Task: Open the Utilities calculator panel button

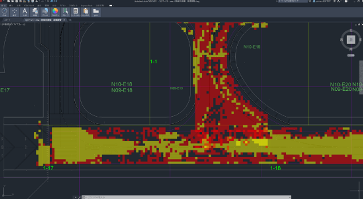Action: pos(76,12)
